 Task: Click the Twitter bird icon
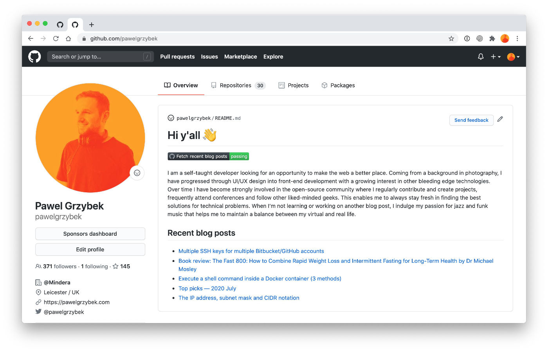pos(38,311)
